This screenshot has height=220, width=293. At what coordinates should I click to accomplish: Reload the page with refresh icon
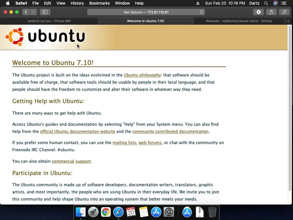(201, 12)
